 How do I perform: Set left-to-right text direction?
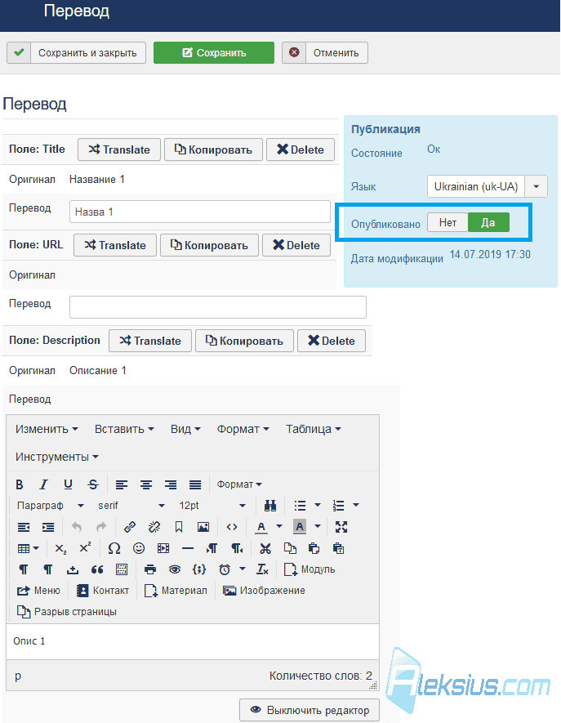coord(212,548)
